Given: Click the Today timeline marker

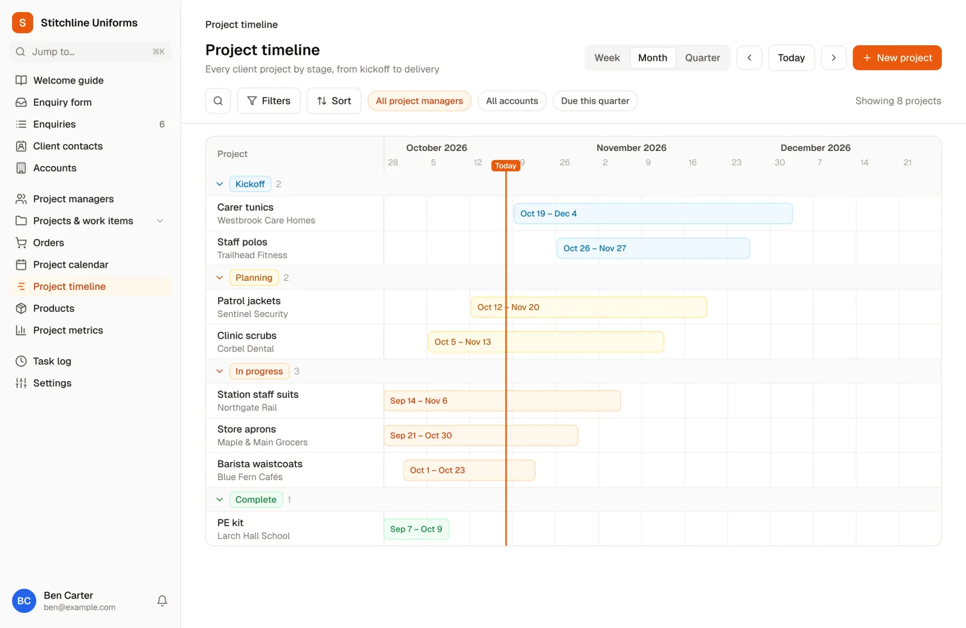Looking at the screenshot, I should tap(506, 165).
